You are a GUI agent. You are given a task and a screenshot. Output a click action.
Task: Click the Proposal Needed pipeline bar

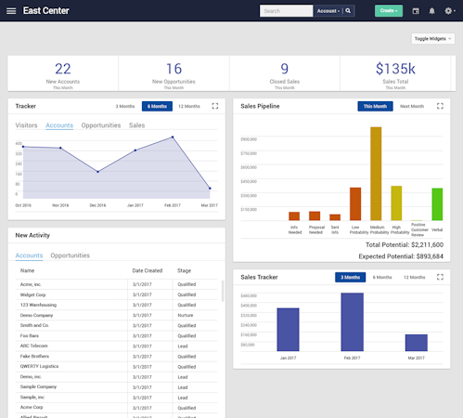point(315,216)
